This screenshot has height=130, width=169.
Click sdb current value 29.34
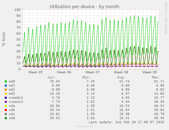[55, 110]
